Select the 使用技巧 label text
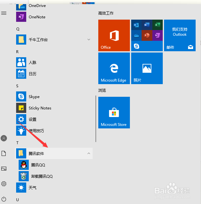 pyautogui.click(x=36, y=131)
